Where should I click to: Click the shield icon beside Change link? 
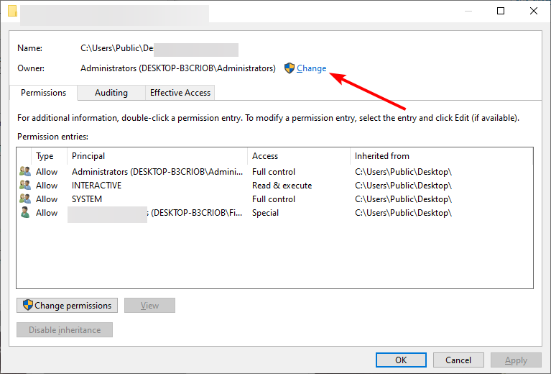tap(290, 68)
